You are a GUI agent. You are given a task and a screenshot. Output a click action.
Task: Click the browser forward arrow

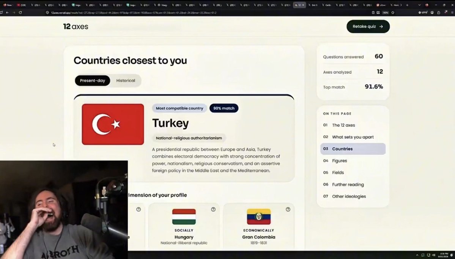point(14,12)
